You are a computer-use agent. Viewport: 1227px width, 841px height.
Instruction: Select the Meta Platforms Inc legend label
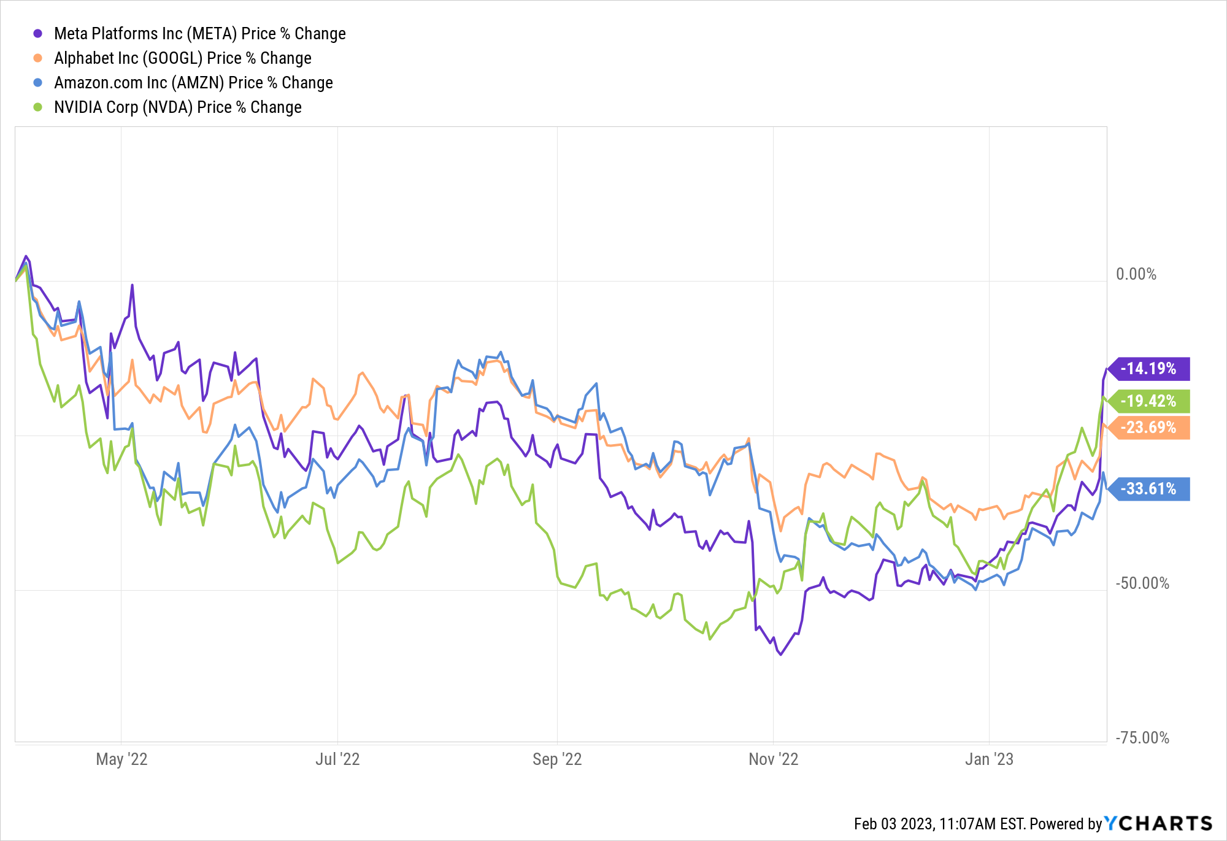(199, 34)
